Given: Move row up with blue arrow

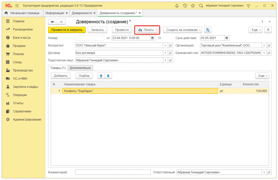Looking at the screenshot, I should click(x=101, y=76).
